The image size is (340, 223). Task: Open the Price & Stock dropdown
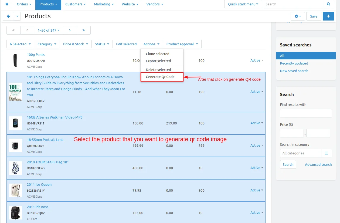point(76,44)
